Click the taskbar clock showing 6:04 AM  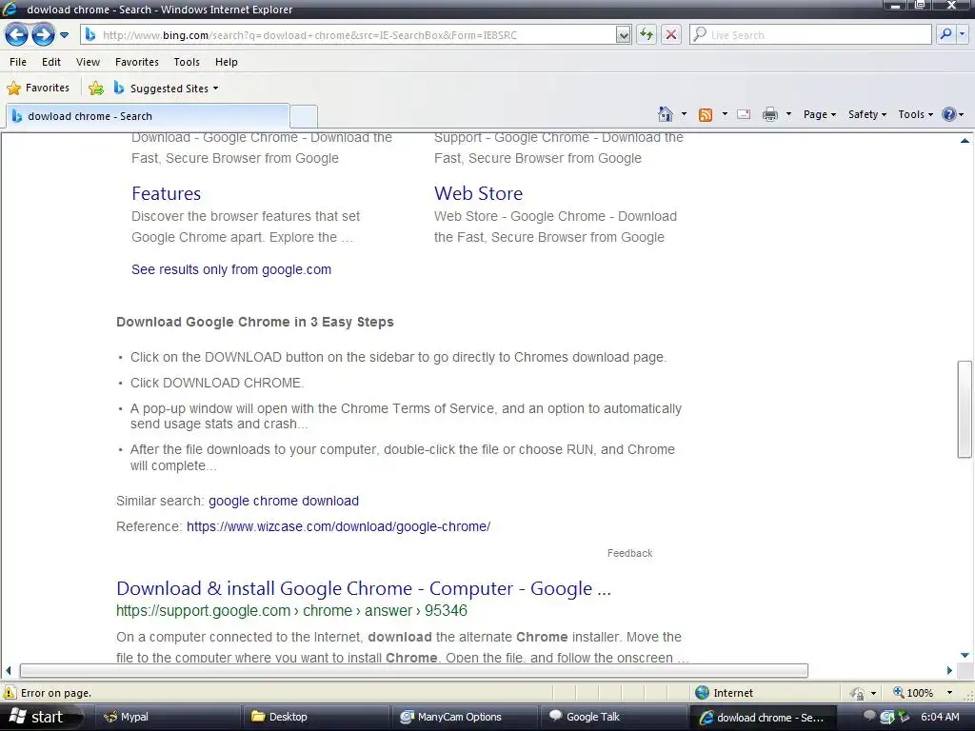click(x=940, y=717)
